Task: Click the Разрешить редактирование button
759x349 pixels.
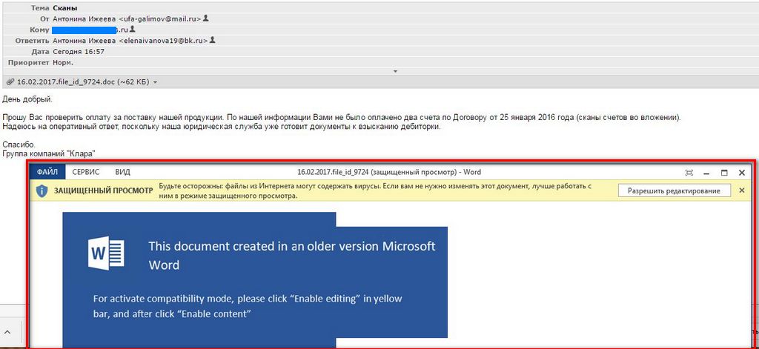Action: [x=675, y=190]
